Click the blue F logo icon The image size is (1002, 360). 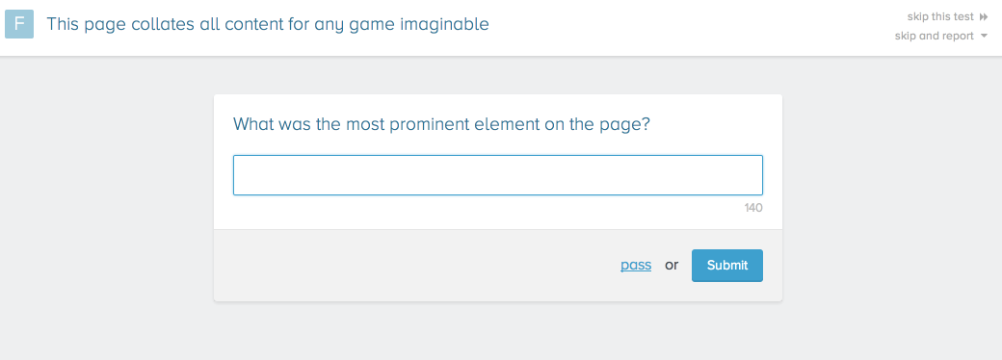coord(19,24)
